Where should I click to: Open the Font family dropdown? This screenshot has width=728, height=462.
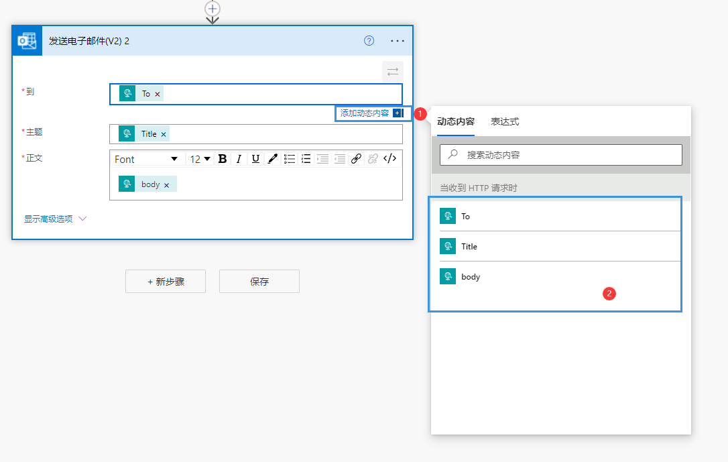click(x=147, y=160)
